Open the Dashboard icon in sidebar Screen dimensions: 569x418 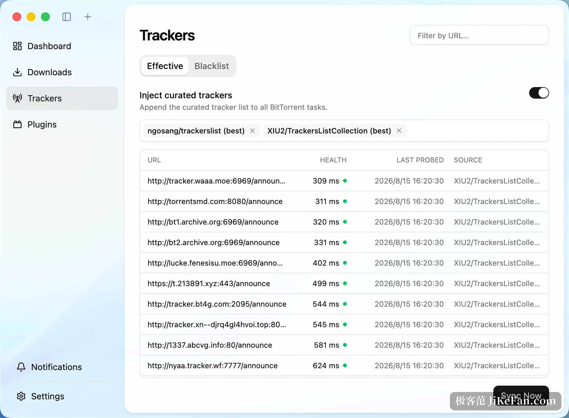tap(17, 46)
